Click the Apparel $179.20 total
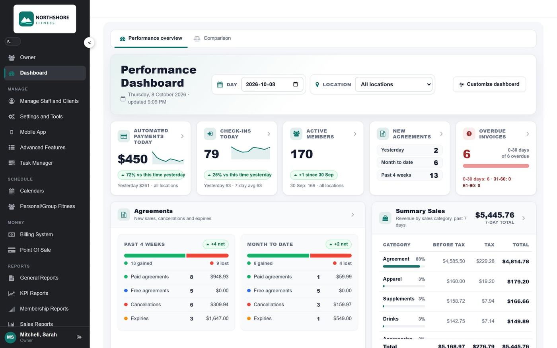557x348 pixels. click(518, 282)
